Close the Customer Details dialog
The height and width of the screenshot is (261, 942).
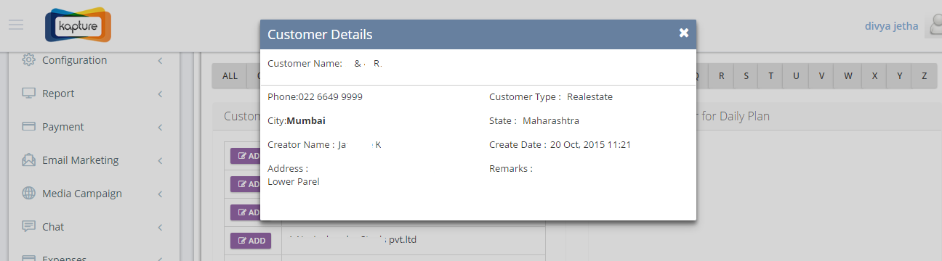(x=683, y=33)
